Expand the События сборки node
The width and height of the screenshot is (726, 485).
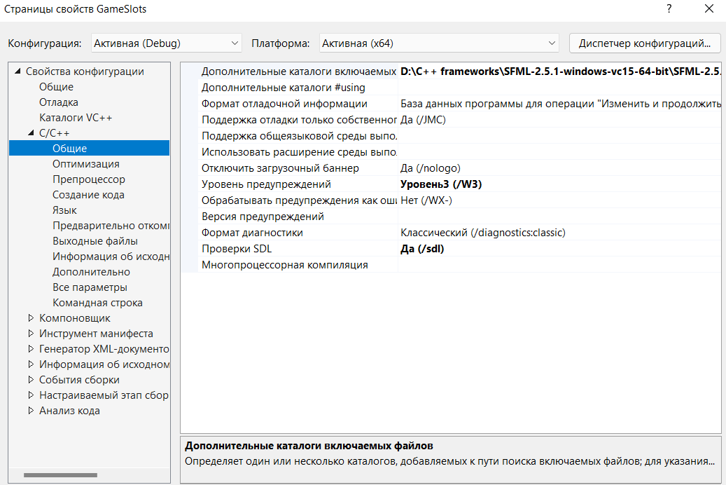[30, 379]
